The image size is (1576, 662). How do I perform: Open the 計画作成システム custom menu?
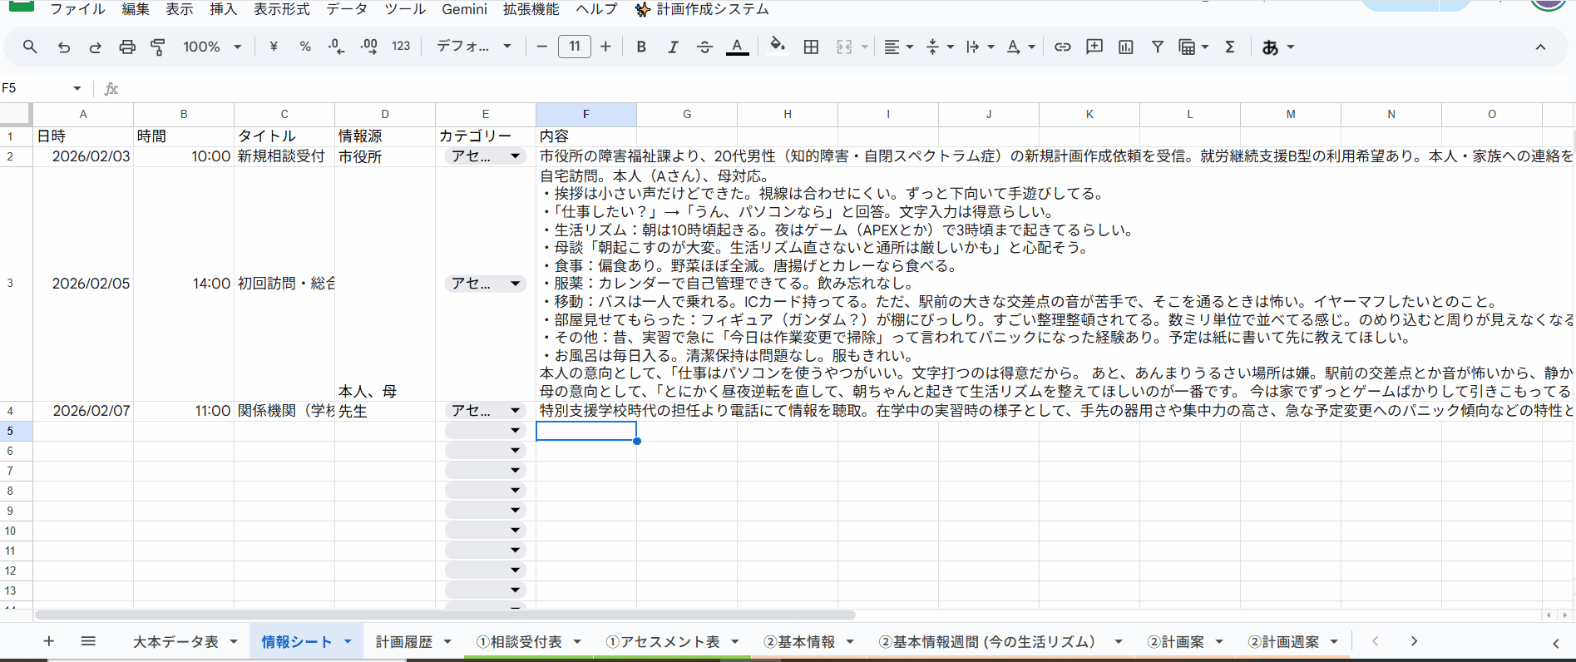(703, 9)
